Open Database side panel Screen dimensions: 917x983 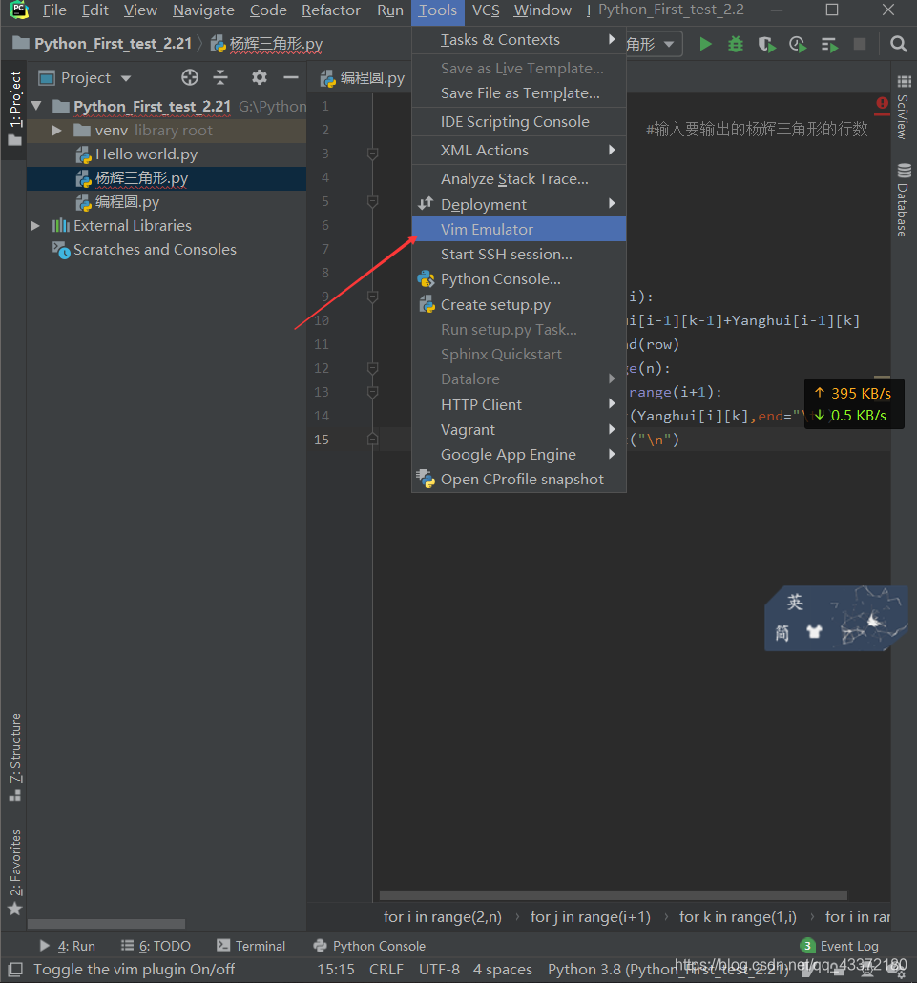coord(904,200)
